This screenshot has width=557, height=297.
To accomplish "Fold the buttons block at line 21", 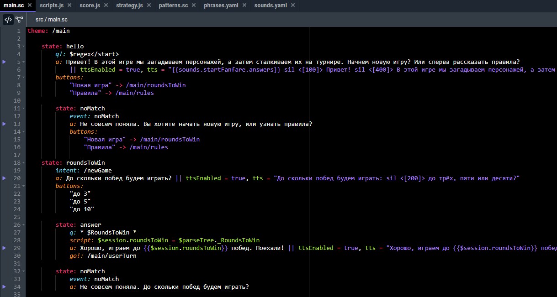I will point(24,186).
